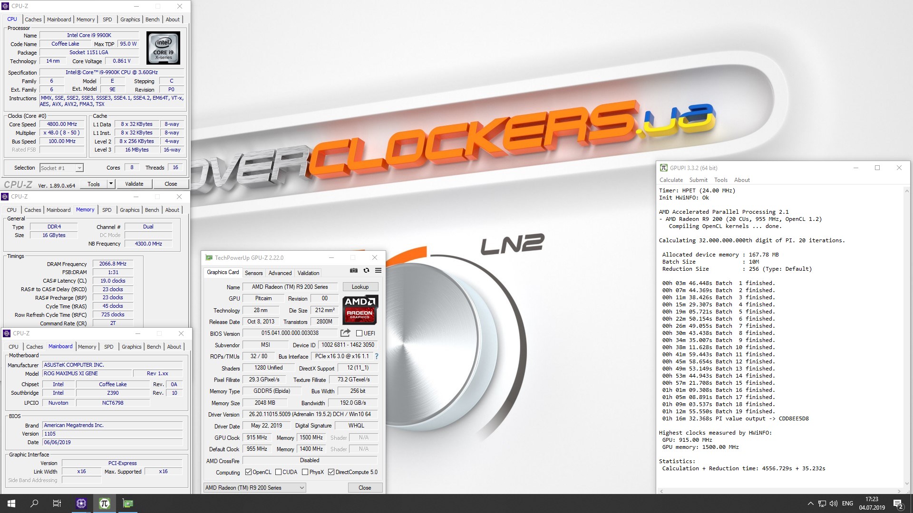
Task: Activate CPU-Z taskbar icon
Action: (81, 503)
